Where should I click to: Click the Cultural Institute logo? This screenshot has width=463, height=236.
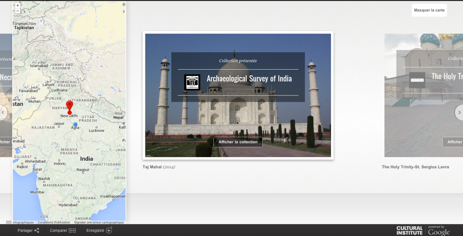point(409,230)
